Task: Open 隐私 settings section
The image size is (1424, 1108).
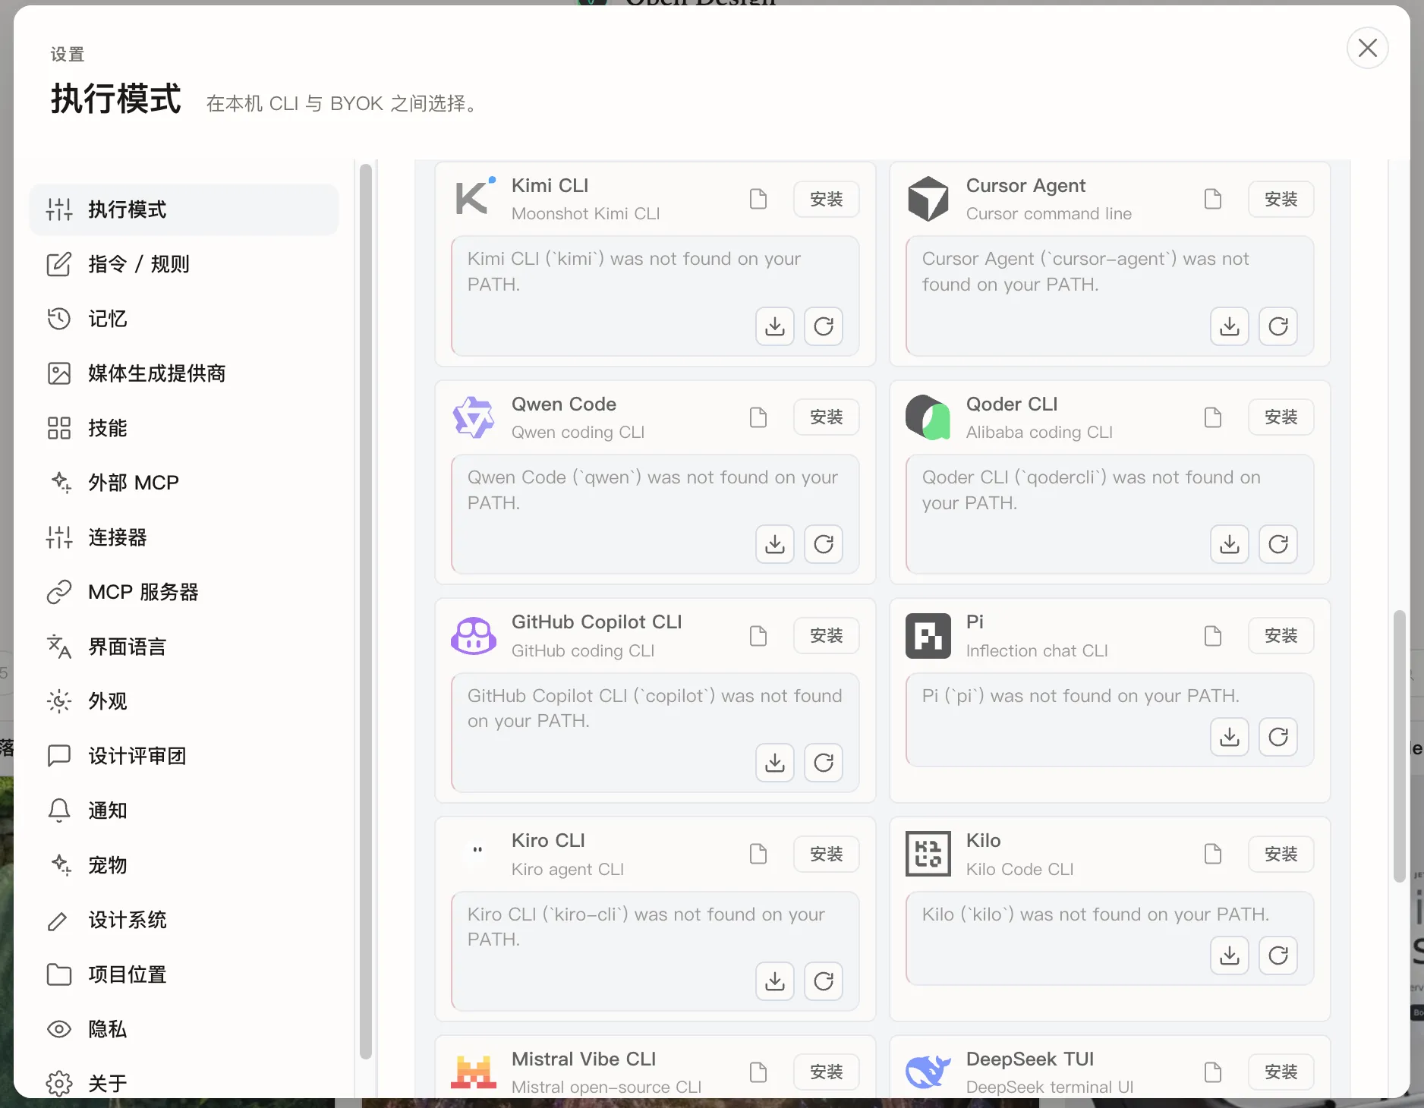Action: tap(184, 1029)
